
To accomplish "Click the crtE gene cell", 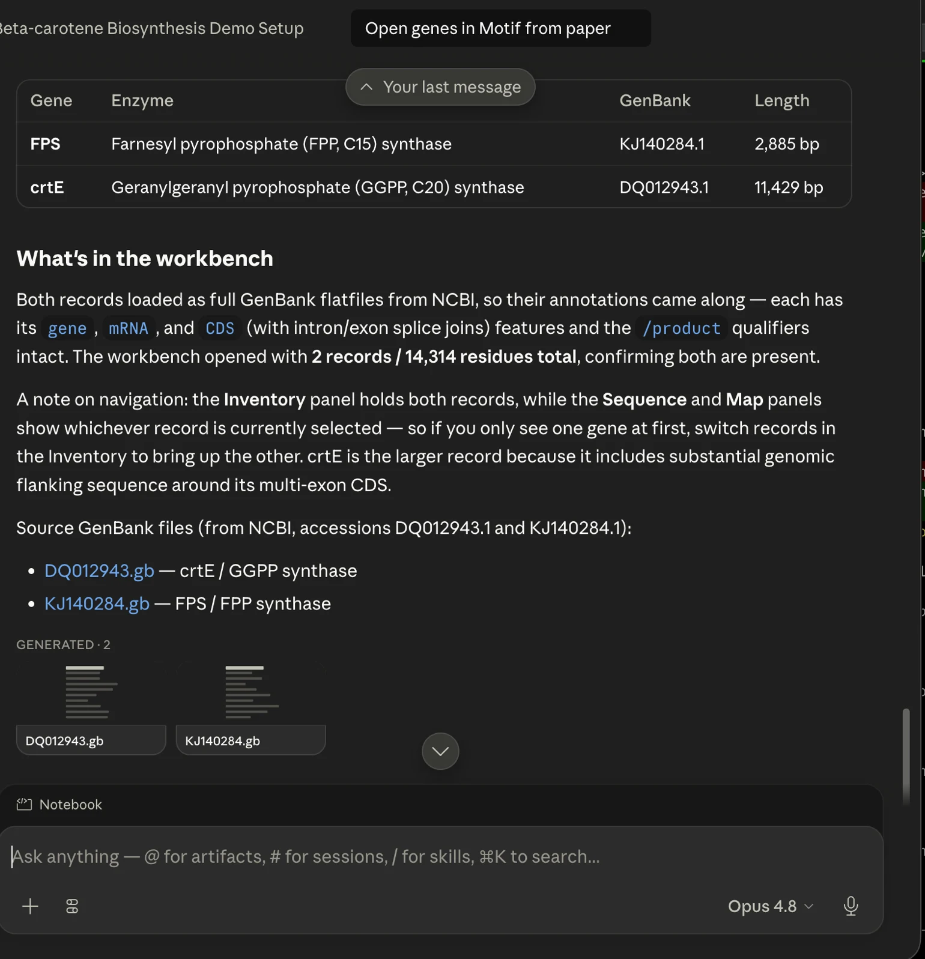I will [x=47, y=187].
